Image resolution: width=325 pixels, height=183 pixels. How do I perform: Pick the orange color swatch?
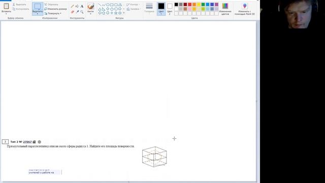[194, 5]
